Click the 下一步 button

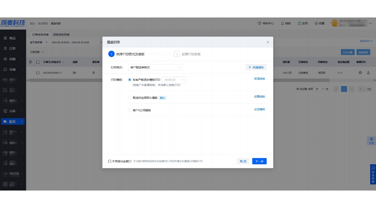(259, 161)
